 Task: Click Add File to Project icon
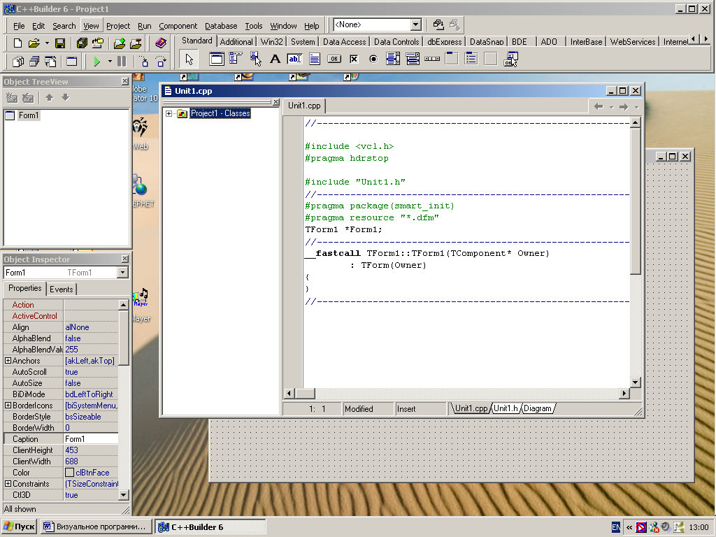coord(120,43)
